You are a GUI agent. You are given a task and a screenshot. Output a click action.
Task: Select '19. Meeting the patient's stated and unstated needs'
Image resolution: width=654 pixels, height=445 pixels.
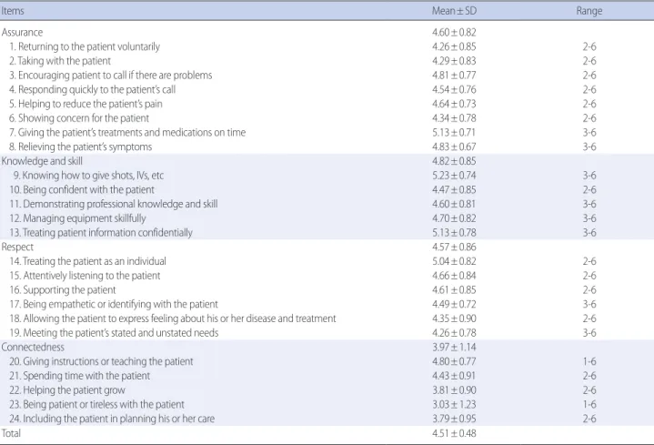click(x=114, y=333)
